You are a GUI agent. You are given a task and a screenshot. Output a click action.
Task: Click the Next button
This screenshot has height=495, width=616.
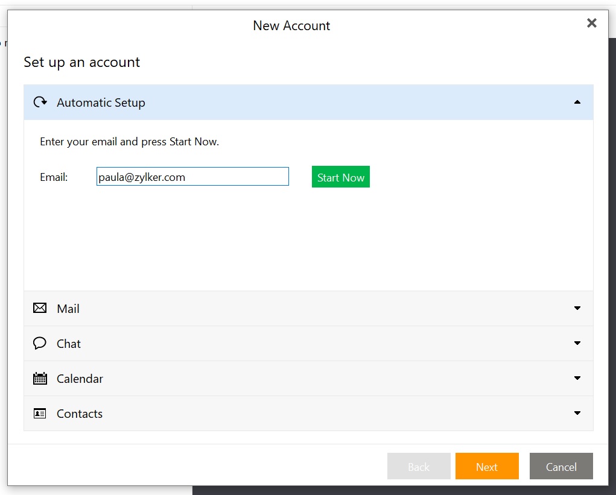(x=487, y=466)
